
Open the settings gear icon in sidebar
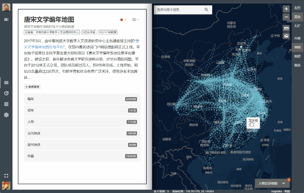point(6,115)
